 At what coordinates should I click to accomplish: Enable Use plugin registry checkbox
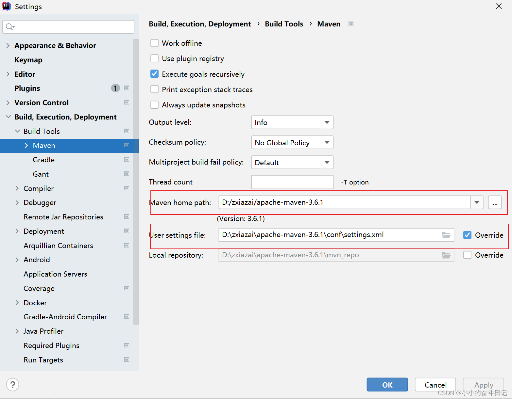pyautogui.click(x=154, y=58)
